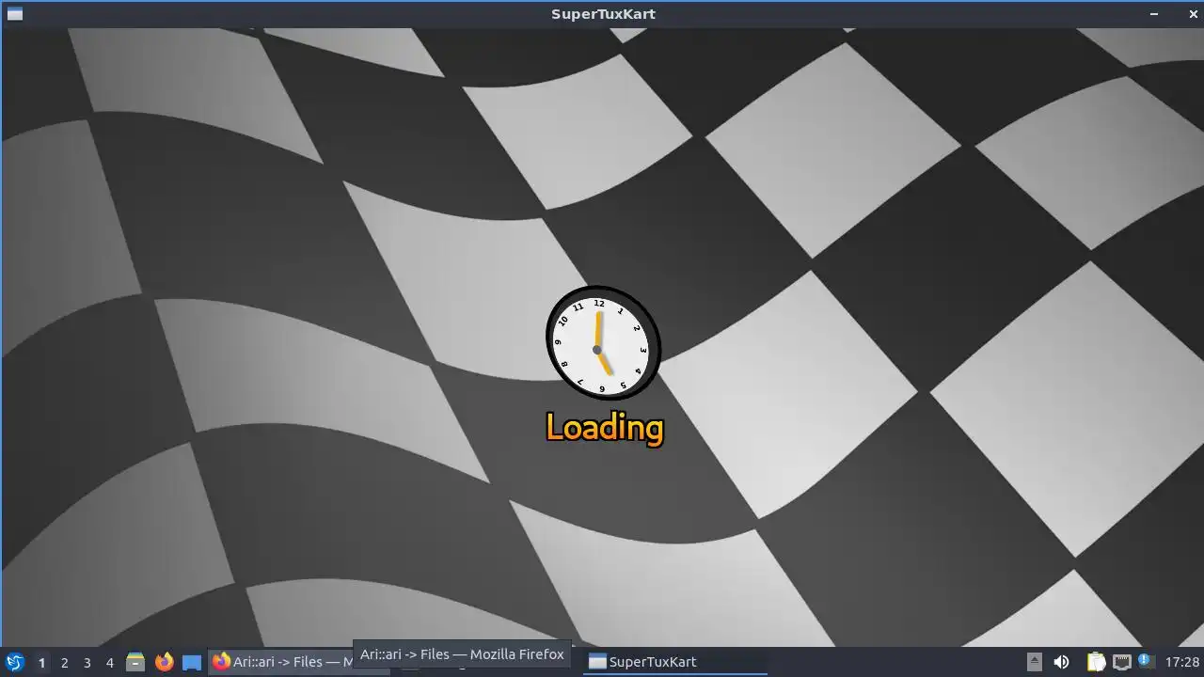Launch Firefox from the quick-launch icon
1204x677 pixels.
pyautogui.click(x=164, y=662)
